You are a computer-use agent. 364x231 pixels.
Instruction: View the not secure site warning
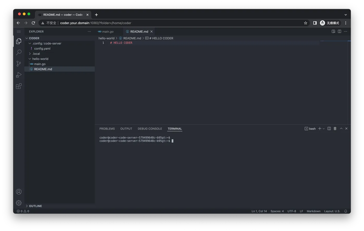tap(49, 23)
